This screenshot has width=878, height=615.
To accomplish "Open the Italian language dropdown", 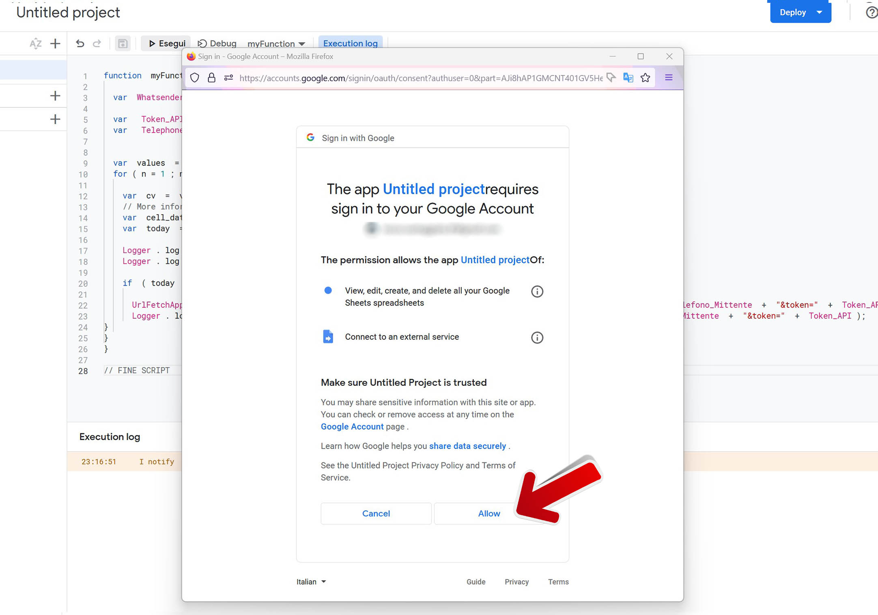I will [311, 581].
